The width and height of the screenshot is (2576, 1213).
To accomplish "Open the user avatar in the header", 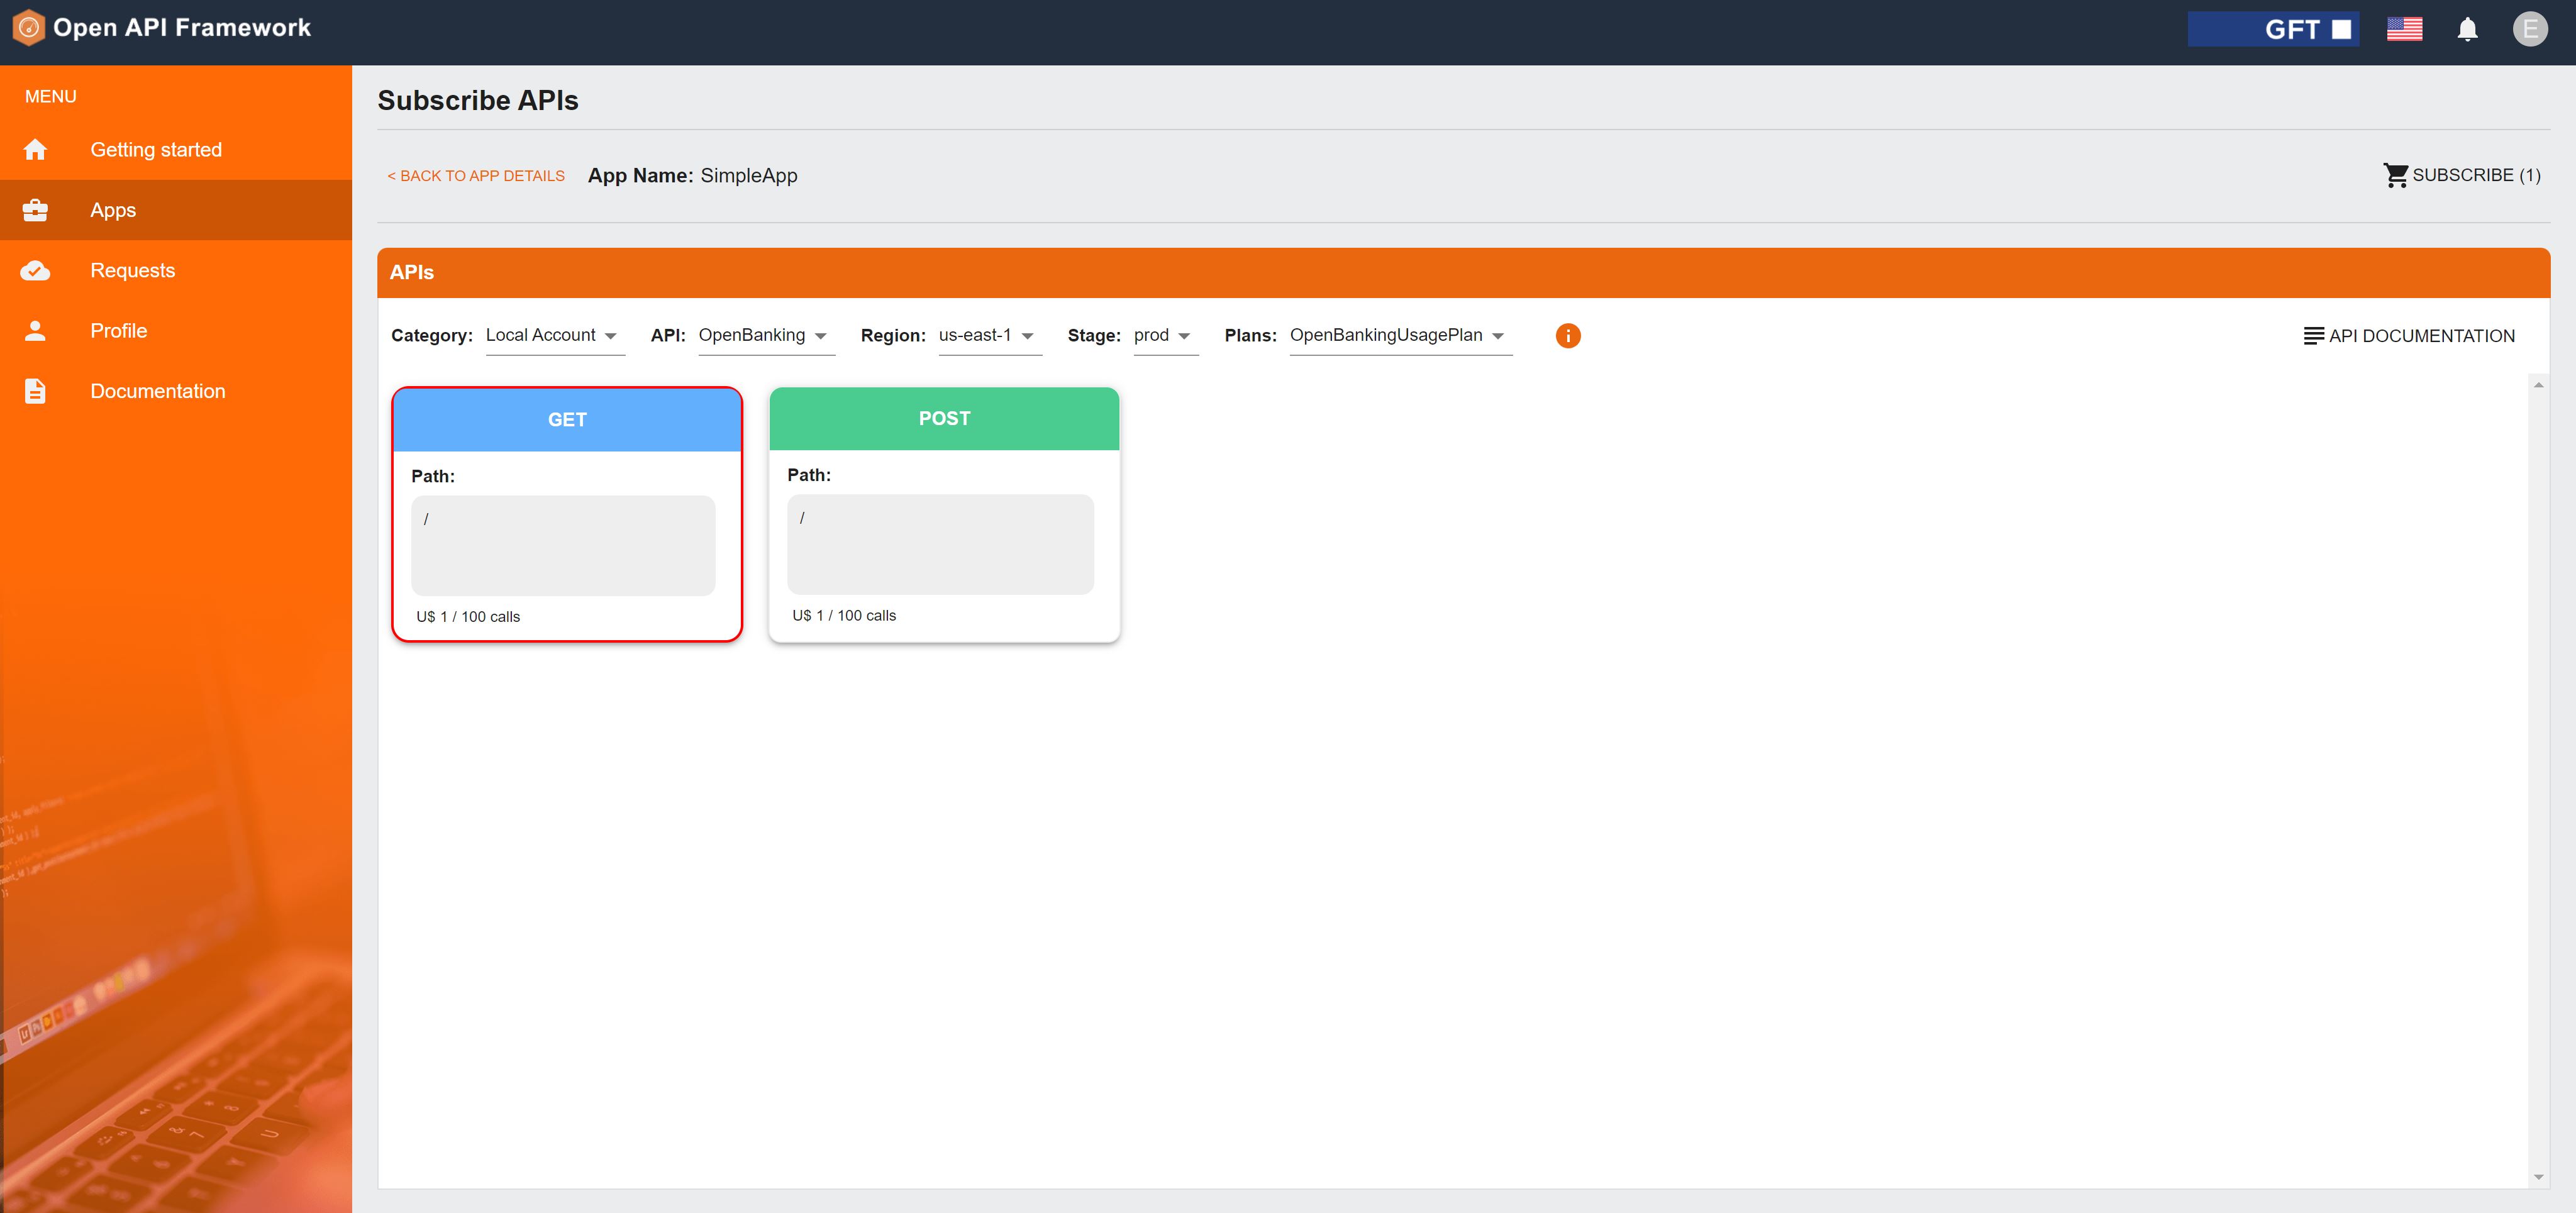I will [x=2531, y=28].
